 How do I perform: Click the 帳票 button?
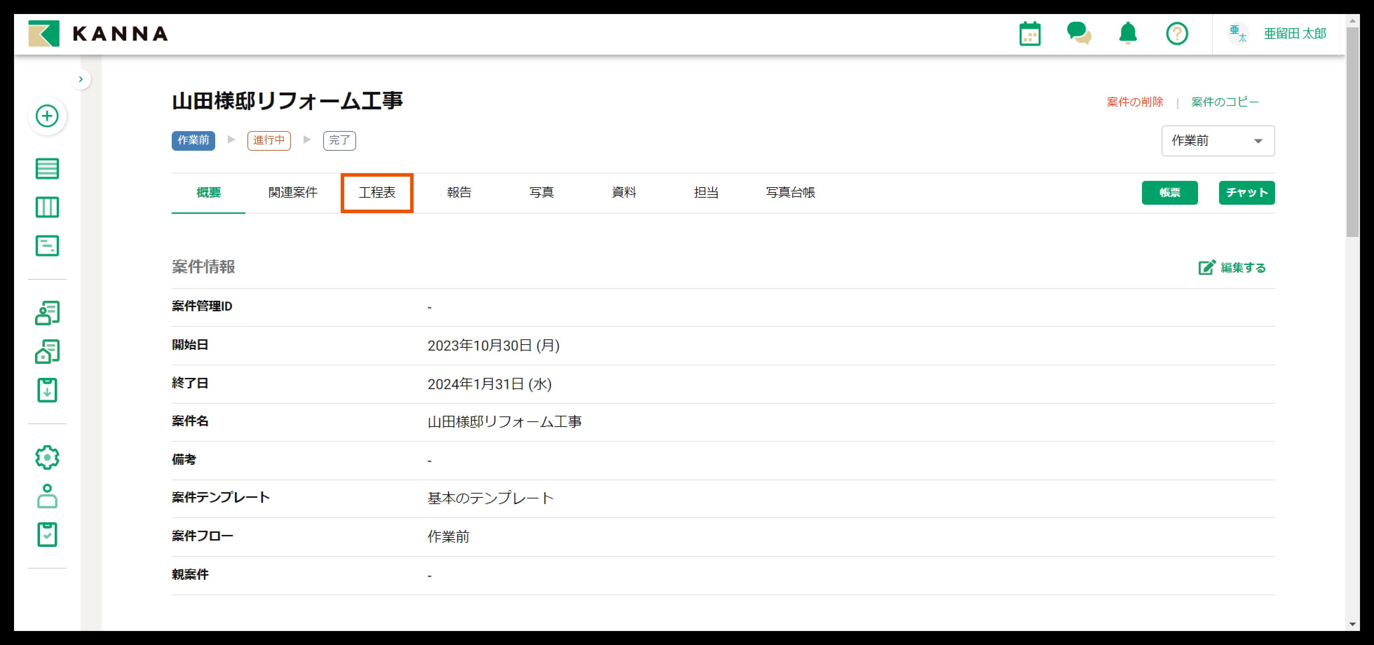coord(1169,192)
